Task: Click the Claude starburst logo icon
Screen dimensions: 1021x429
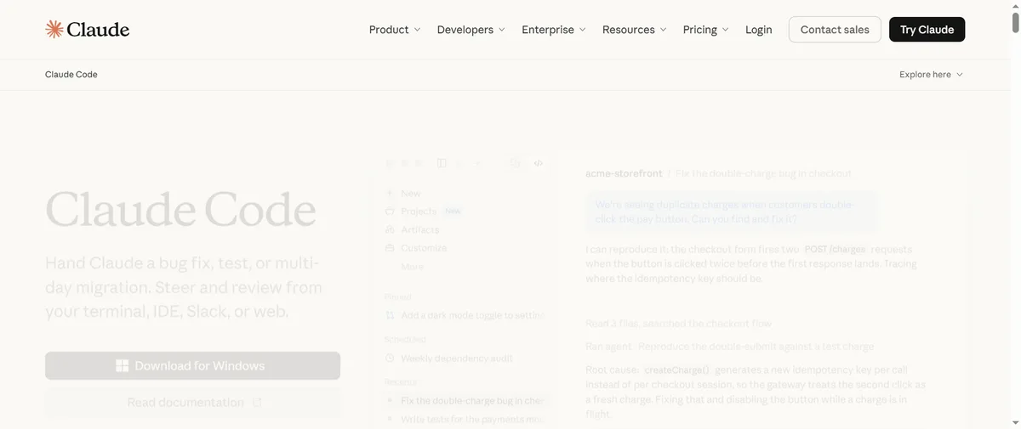Action: tap(54, 30)
